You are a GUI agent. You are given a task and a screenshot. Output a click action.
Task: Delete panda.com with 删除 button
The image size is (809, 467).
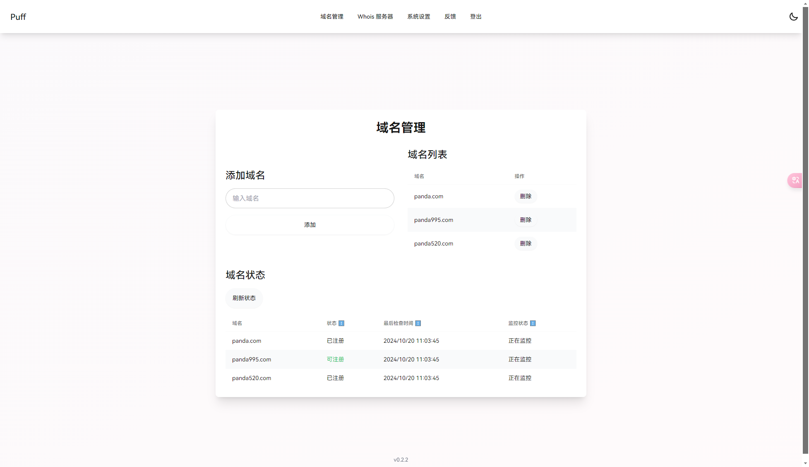click(526, 196)
